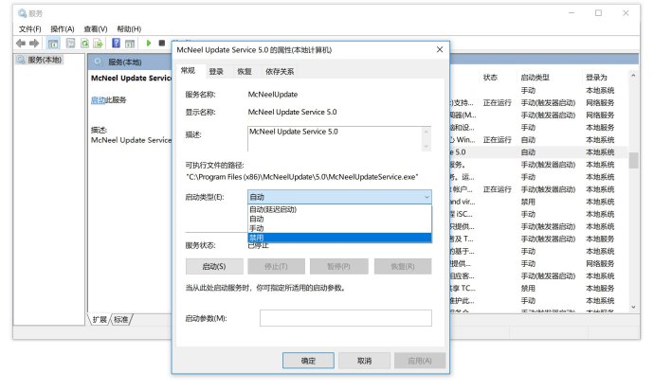Click the 描述 text box in the dialog
The image size is (654, 390).
point(338,139)
